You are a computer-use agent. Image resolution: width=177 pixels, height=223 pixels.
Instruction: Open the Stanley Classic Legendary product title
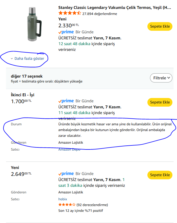coord(114,7)
